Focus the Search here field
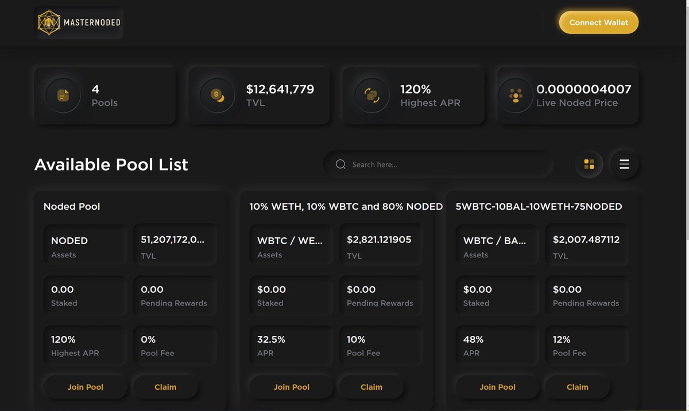 point(438,165)
